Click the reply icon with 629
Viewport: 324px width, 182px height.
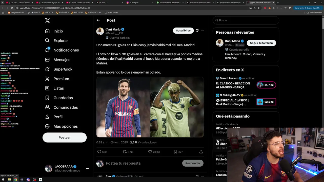pyautogui.click(x=102, y=152)
